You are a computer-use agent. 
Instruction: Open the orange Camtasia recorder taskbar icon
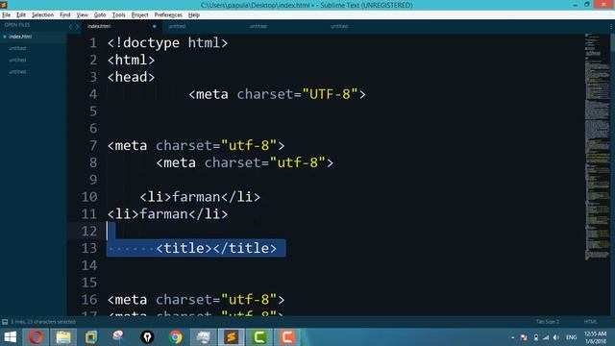click(x=286, y=337)
